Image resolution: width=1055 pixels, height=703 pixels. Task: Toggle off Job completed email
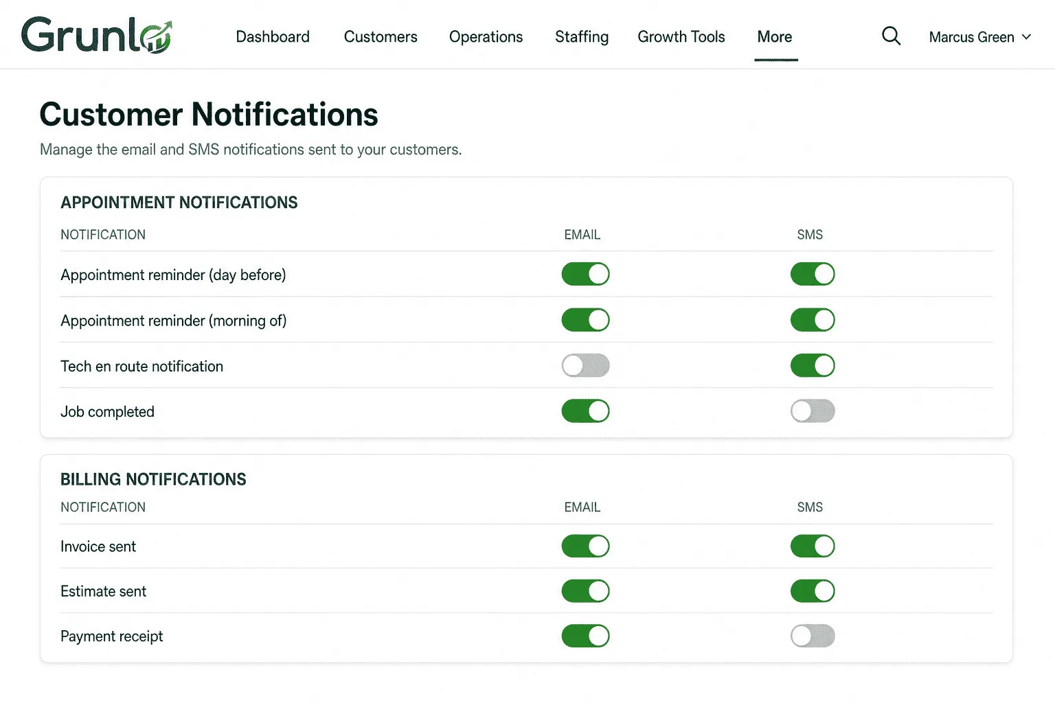pyautogui.click(x=585, y=411)
